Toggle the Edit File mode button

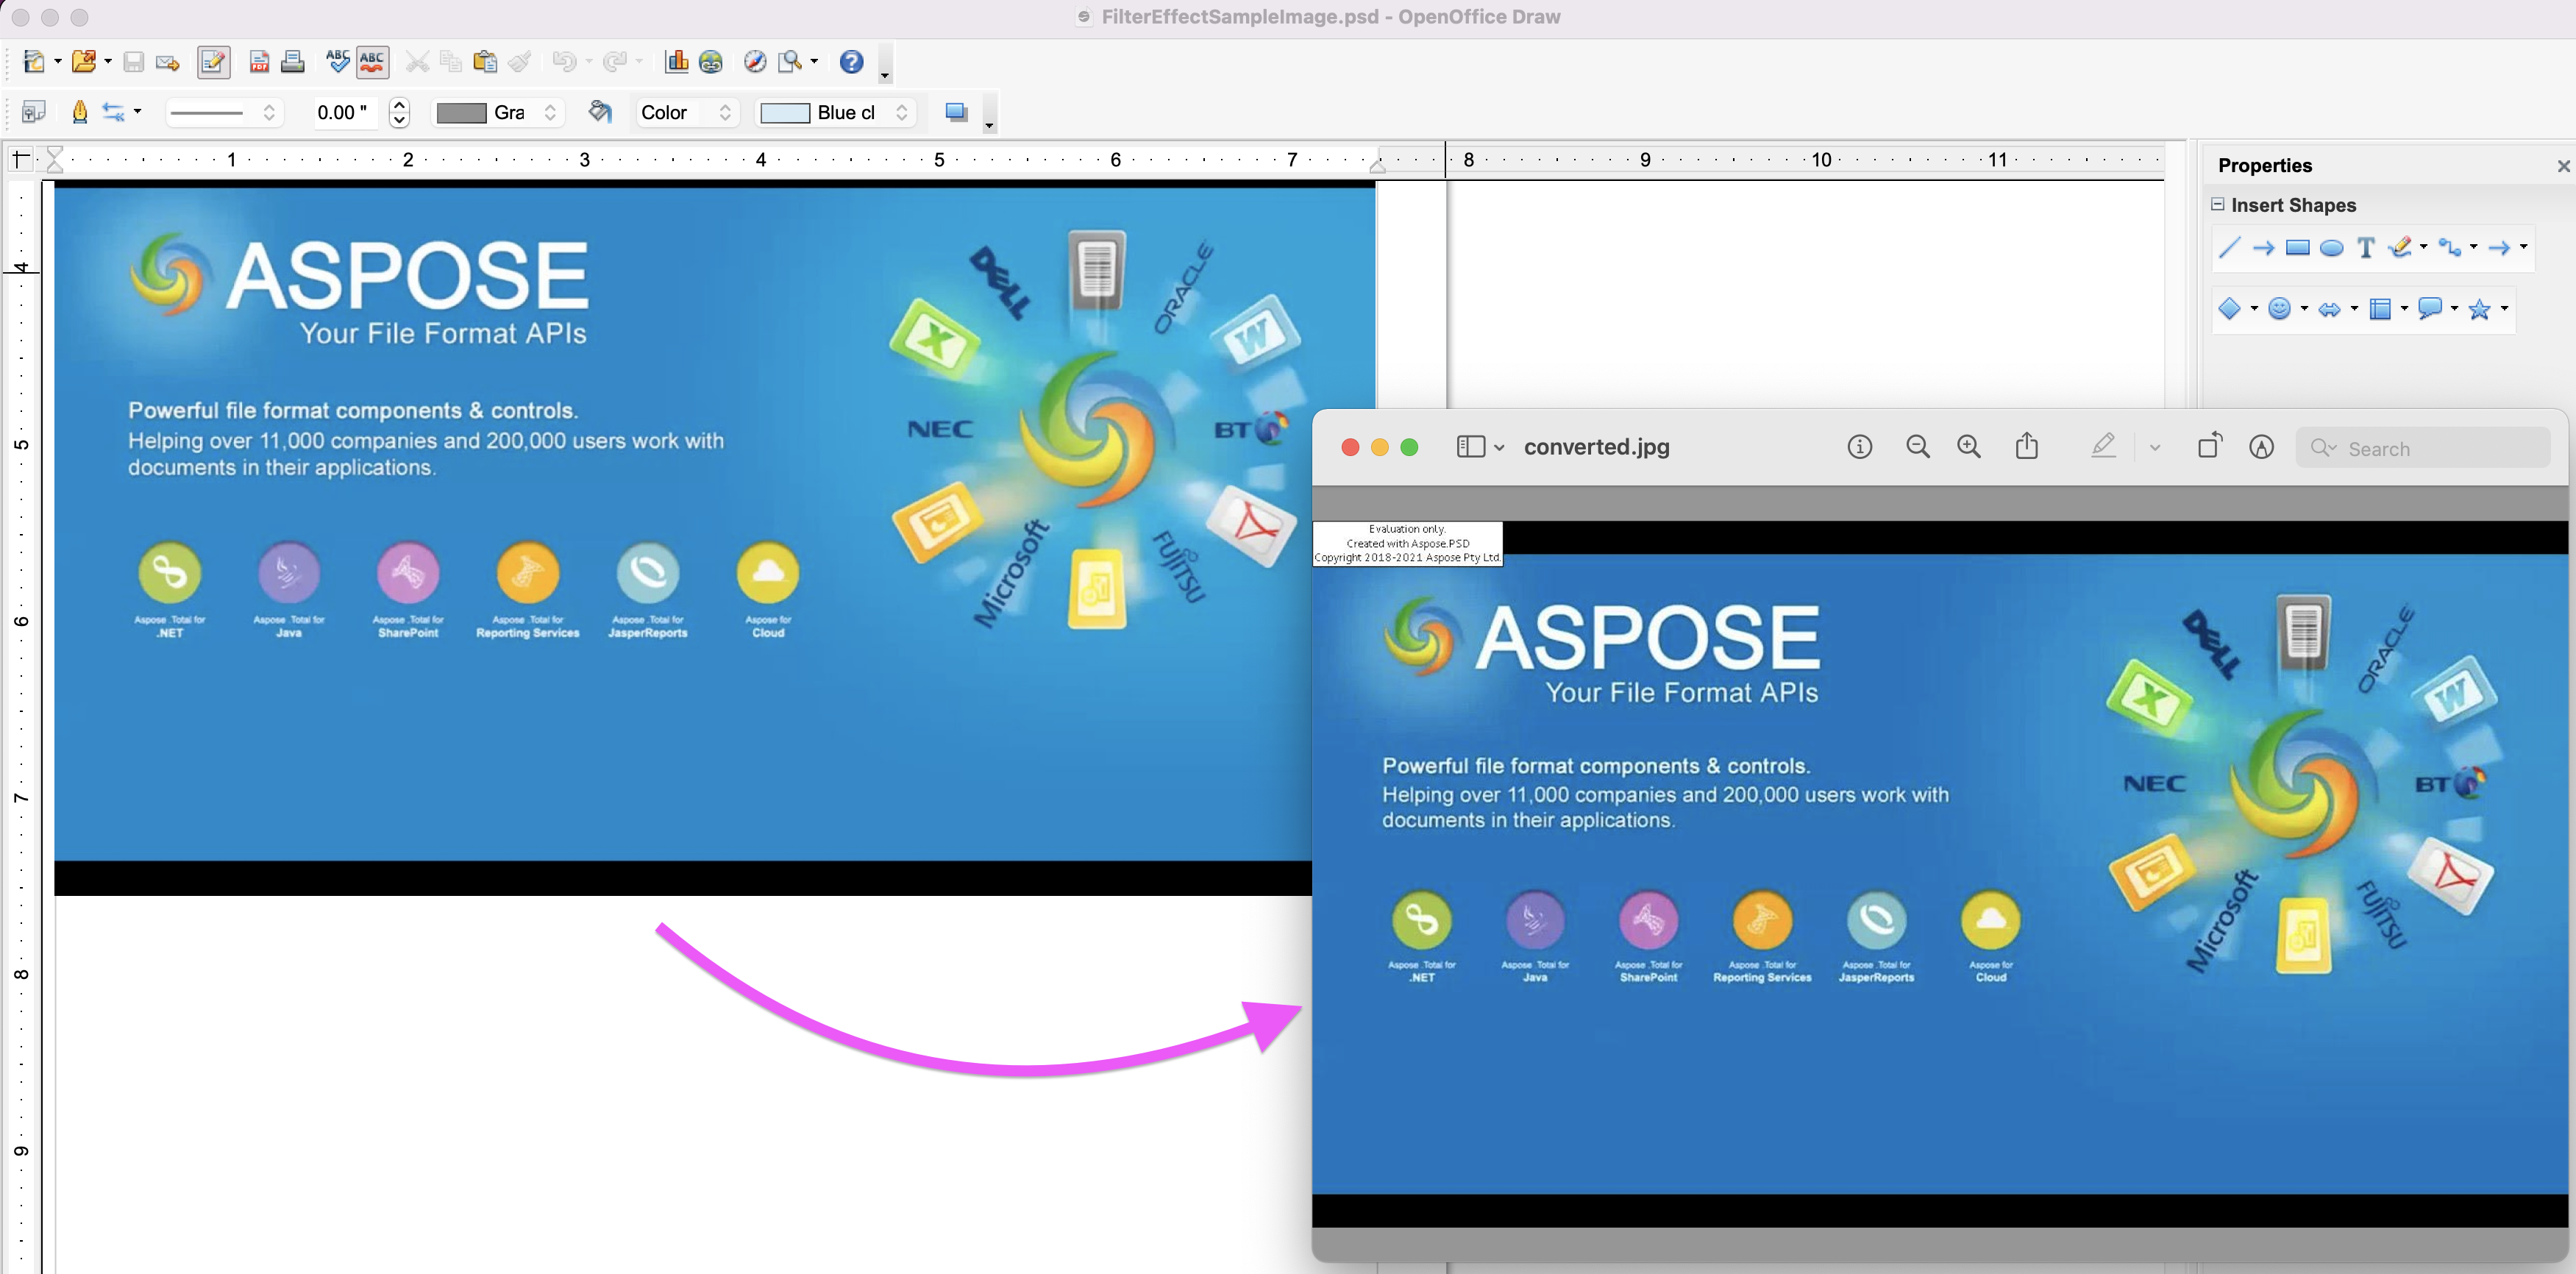click(x=213, y=62)
